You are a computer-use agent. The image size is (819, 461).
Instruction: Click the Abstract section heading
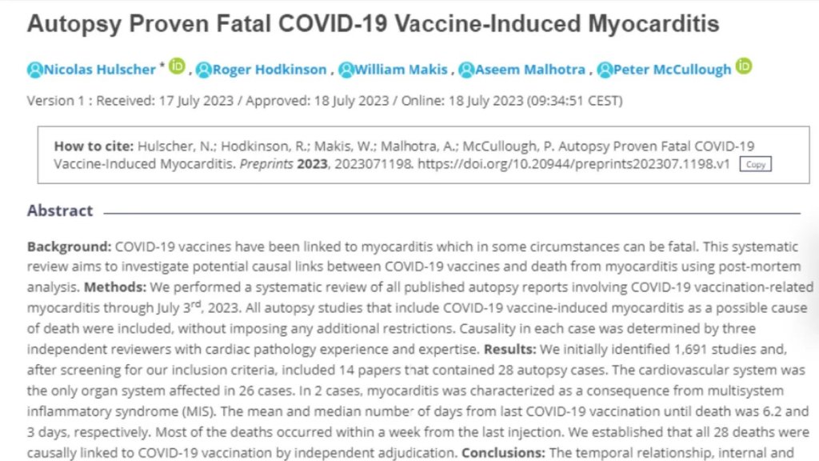[60, 210]
